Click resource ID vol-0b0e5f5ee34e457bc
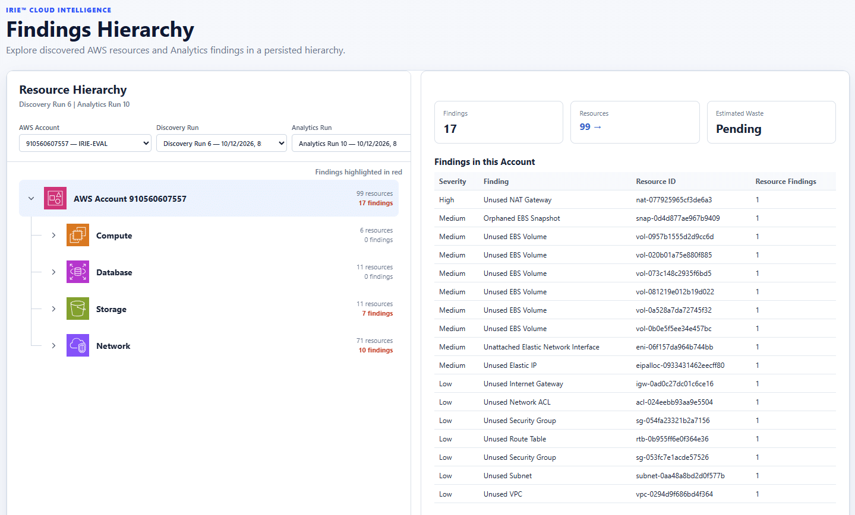Screen dimensions: 855x515 tap(673, 329)
